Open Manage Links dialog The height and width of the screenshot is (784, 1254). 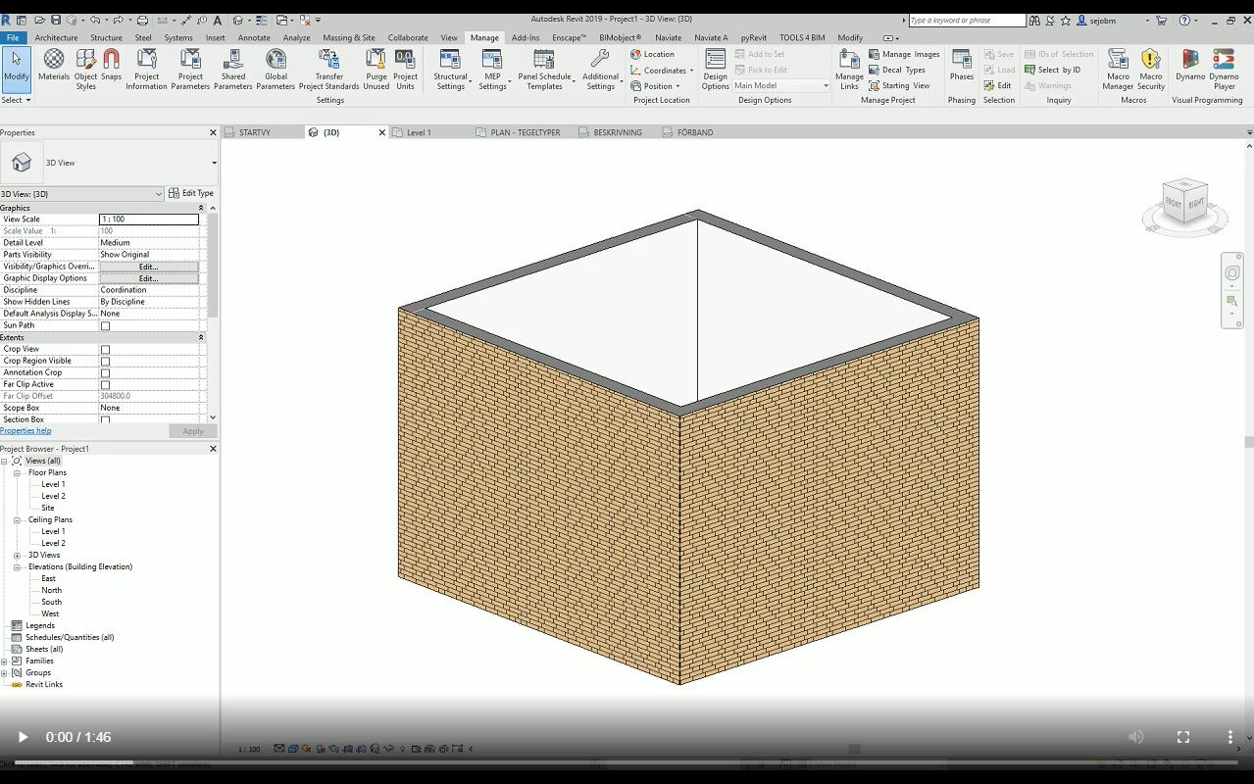[x=849, y=69]
